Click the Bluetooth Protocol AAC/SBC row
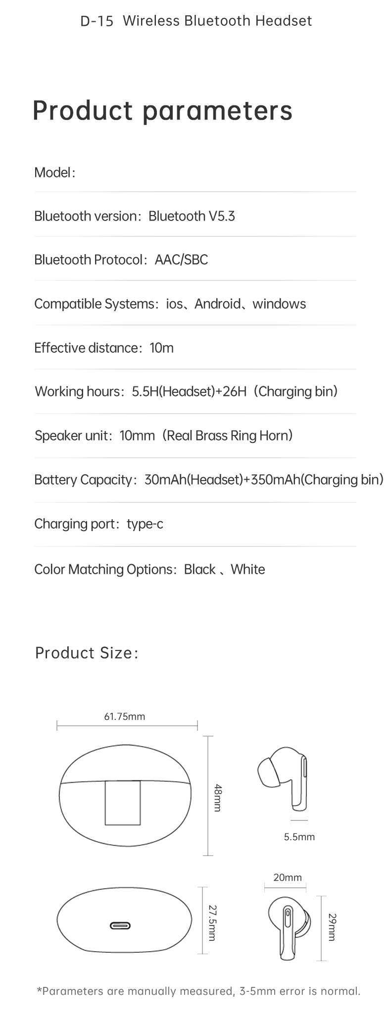 point(195,260)
